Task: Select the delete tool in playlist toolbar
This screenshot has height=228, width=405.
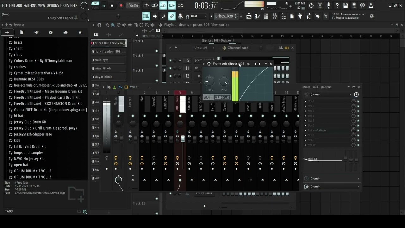Action: point(119,25)
